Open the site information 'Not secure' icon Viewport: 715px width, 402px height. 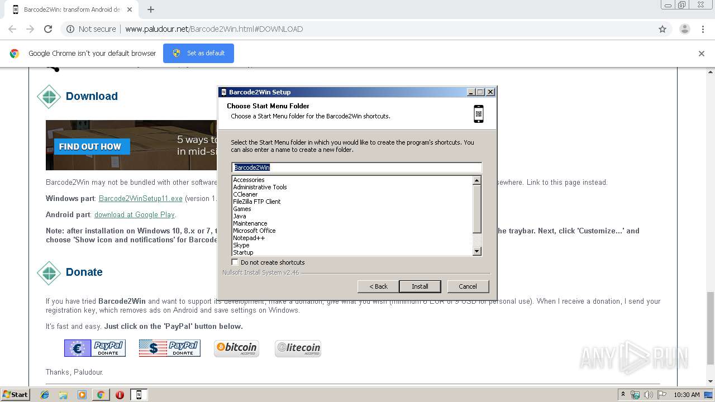point(70,29)
